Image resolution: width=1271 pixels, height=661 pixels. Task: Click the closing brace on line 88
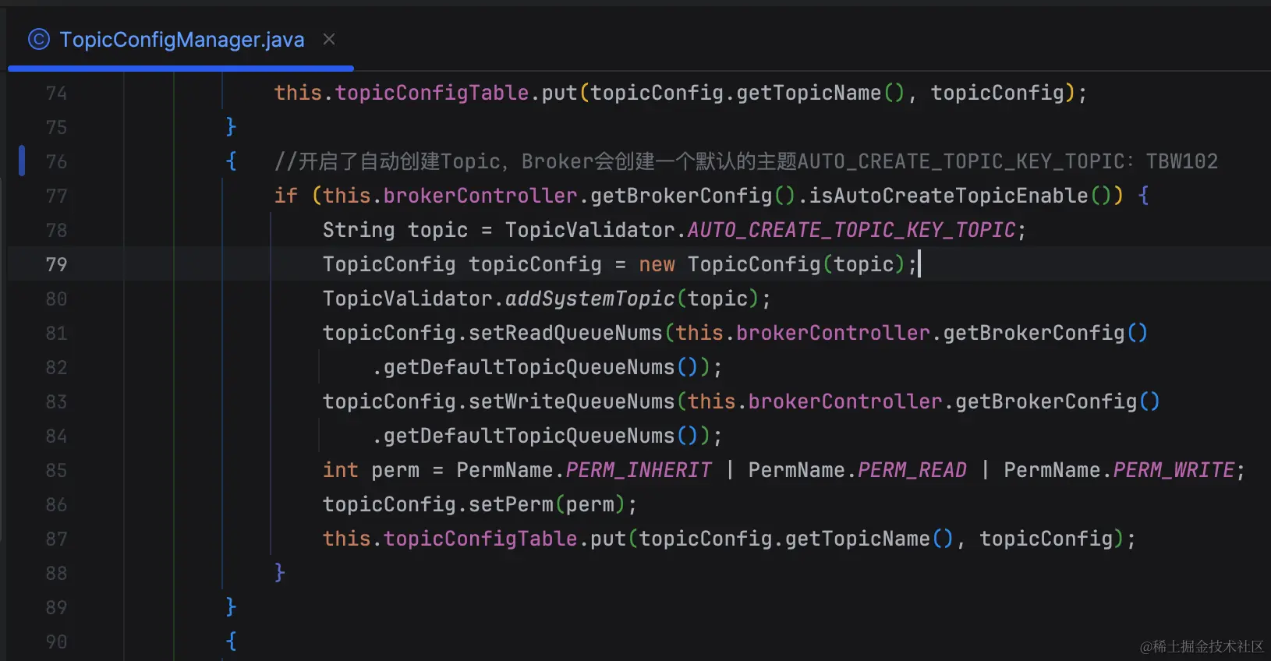tap(280, 573)
